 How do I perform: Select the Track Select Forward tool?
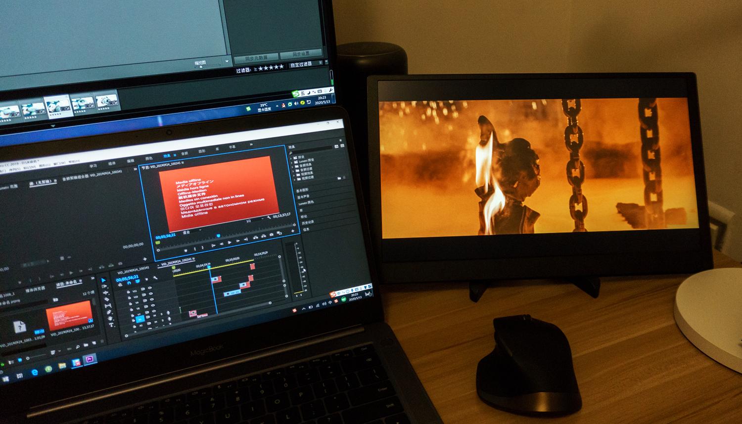pyautogui.click(x=105, y=286)
